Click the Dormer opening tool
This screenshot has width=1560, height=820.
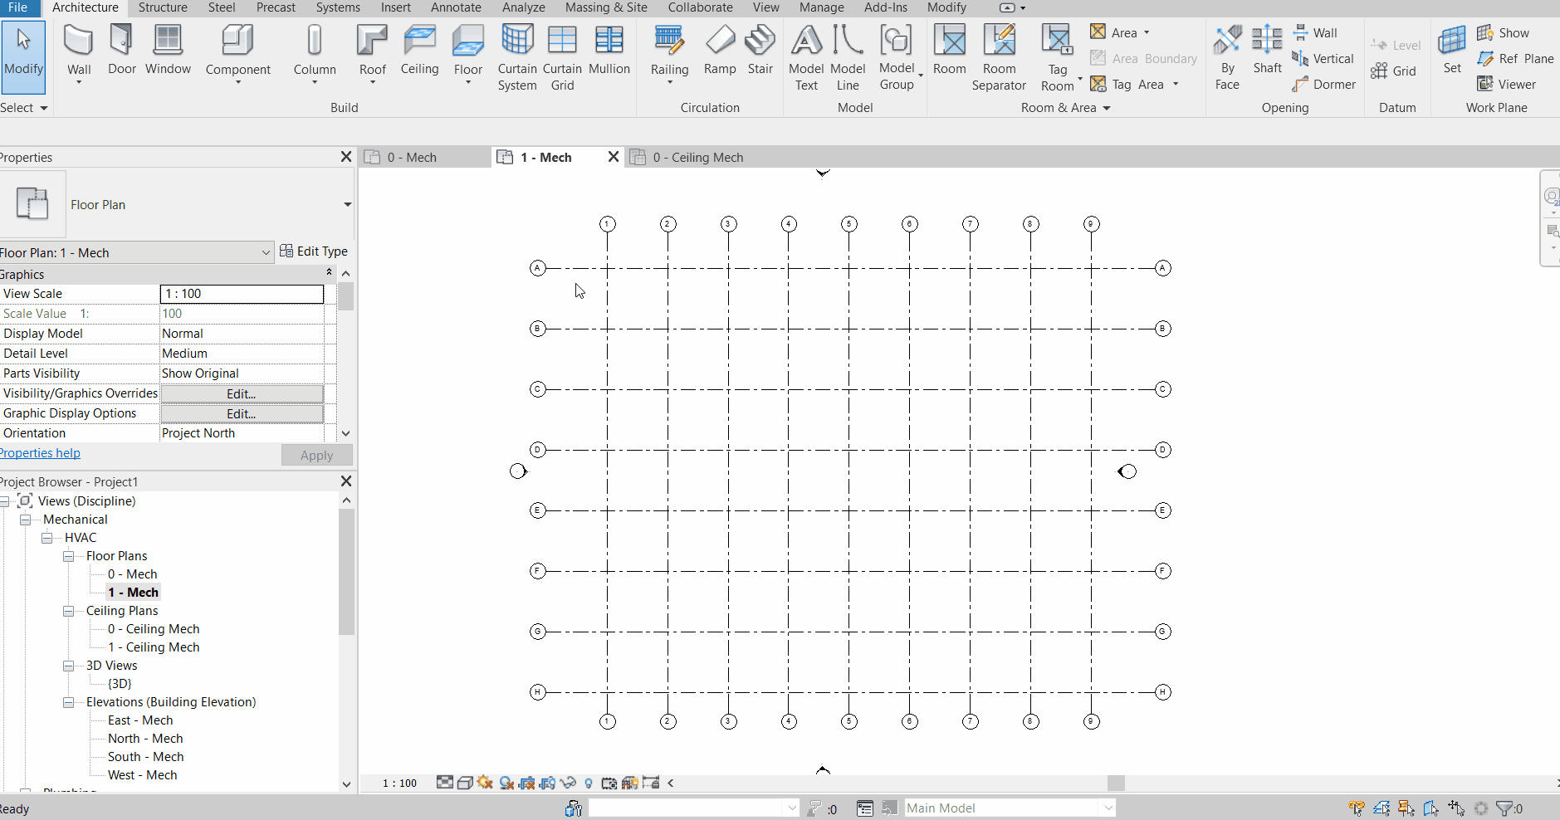(x=1324, y=85)
